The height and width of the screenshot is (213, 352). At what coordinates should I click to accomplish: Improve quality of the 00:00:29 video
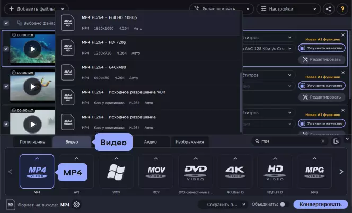322,86
